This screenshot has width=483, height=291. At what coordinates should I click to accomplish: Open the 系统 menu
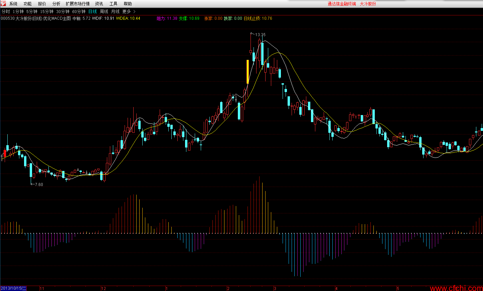[x=13, y=4]
